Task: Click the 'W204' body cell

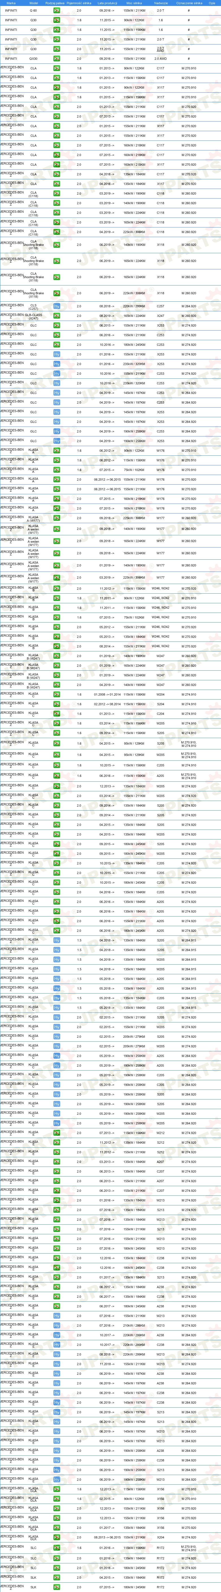Action: [161, 695]
